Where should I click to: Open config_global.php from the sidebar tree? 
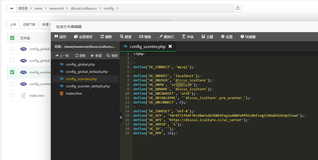[x=80, y=64]
